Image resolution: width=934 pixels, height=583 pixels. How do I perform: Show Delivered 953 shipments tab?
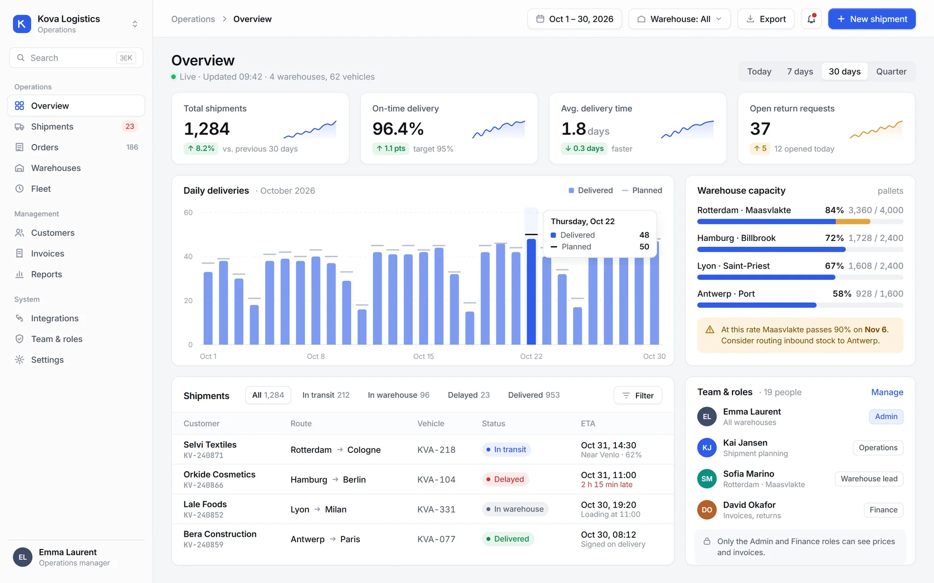coord(534,395)
